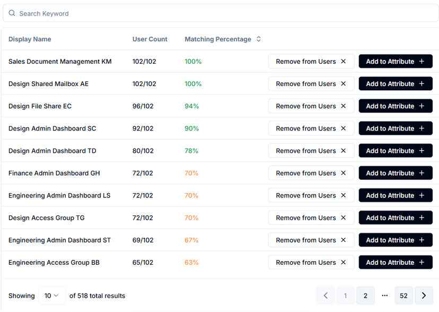The width and height of the screenshot is (439, 312).
Task: Focus the Search Keyword input field
Action: click(x=223, y=13)
